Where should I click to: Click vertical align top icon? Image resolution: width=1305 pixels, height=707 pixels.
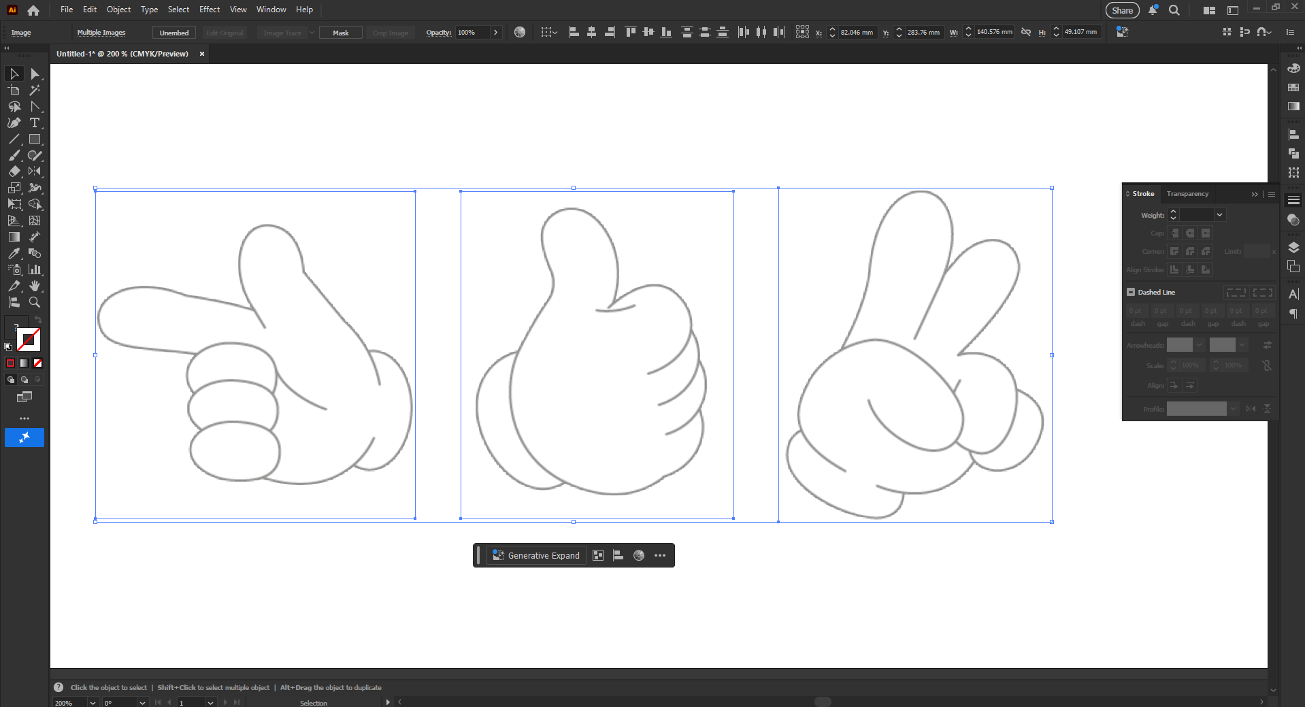tap(631, 32)
